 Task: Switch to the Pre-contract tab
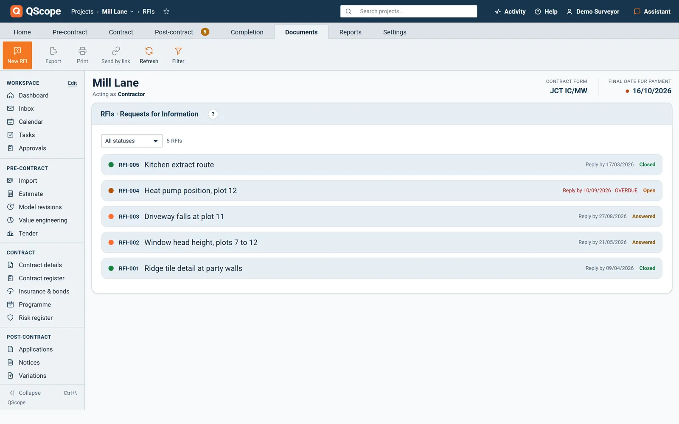coord(70,32)
